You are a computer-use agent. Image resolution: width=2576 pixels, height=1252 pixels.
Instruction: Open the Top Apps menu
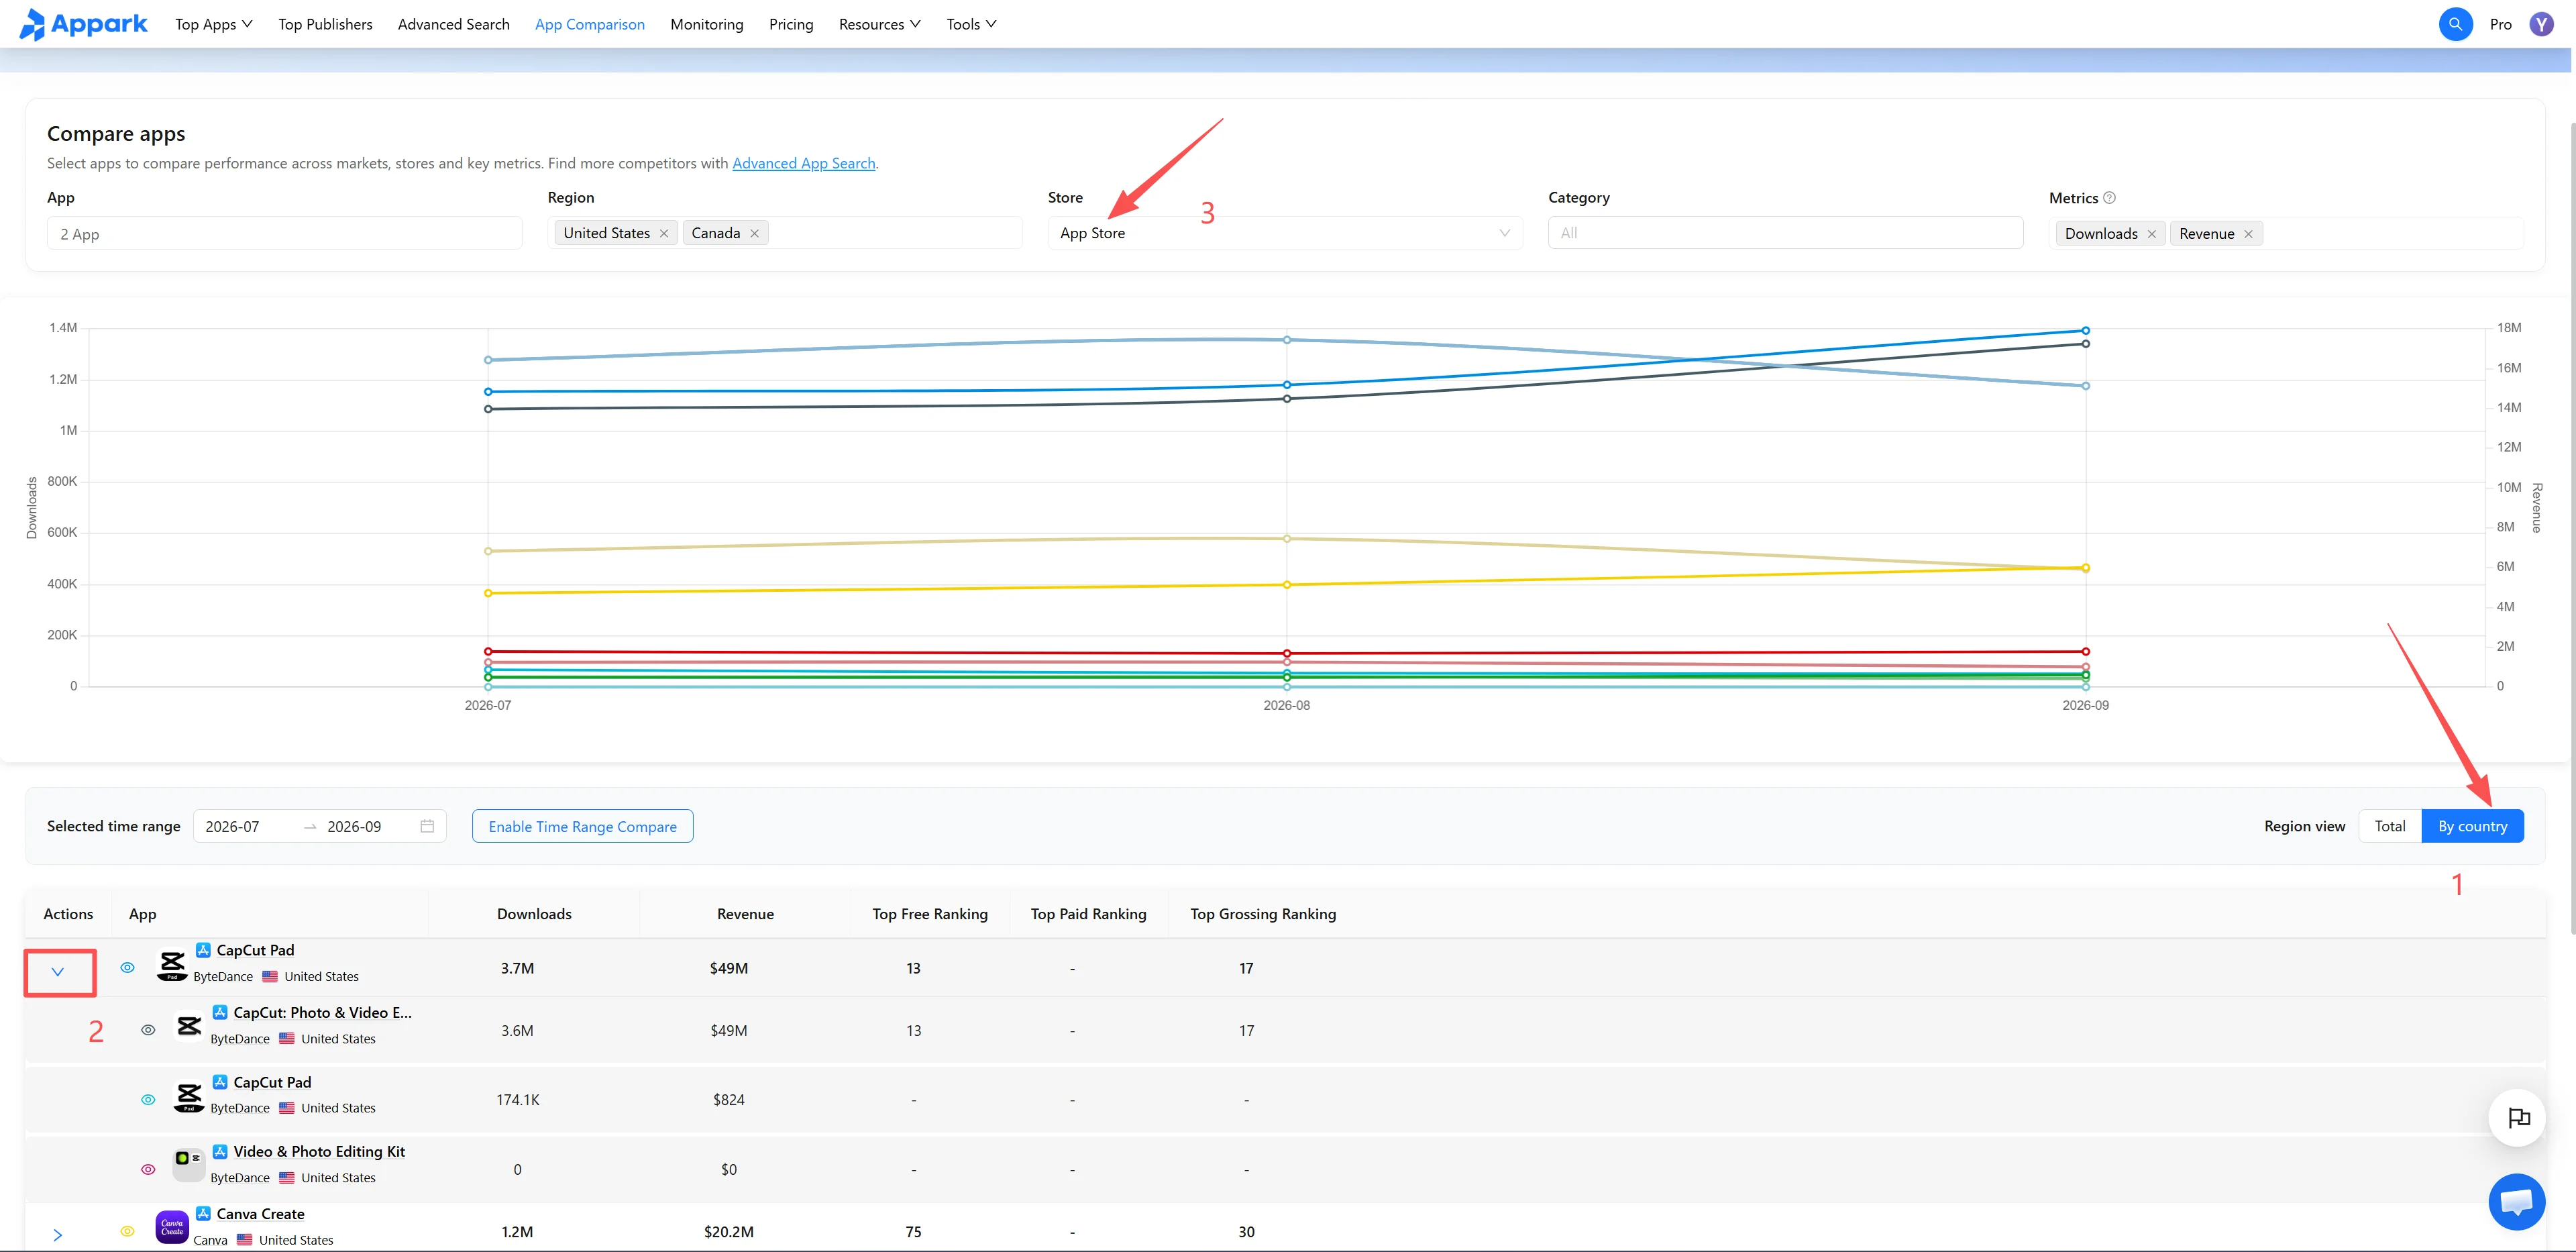(x=213, y=24)
